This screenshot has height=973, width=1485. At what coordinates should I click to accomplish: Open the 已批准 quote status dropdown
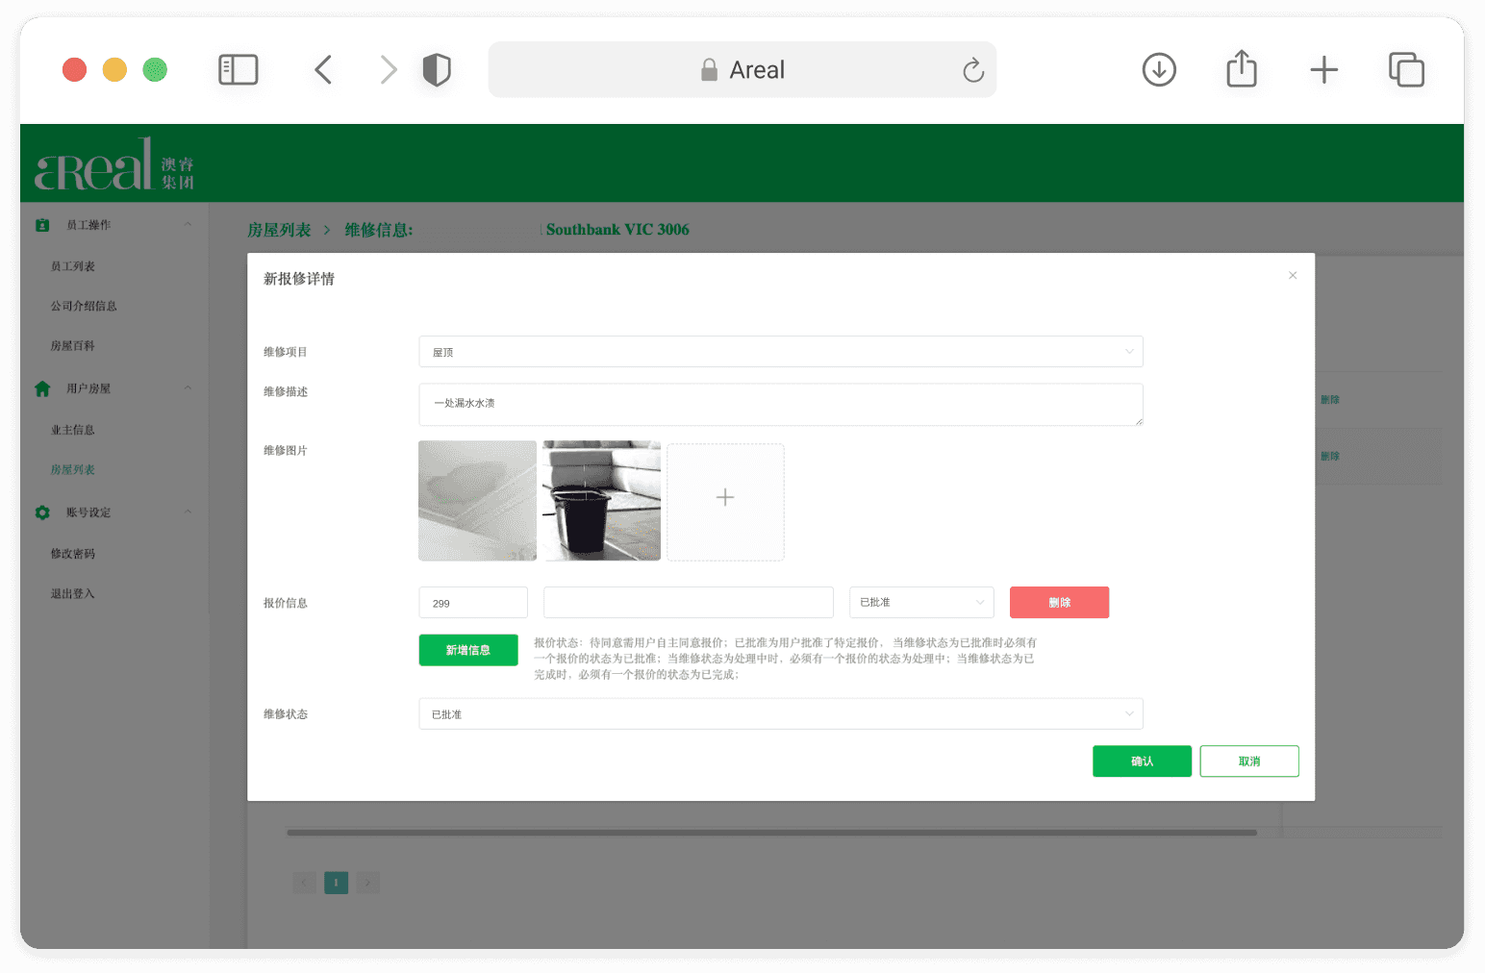[x=921, y=603]
